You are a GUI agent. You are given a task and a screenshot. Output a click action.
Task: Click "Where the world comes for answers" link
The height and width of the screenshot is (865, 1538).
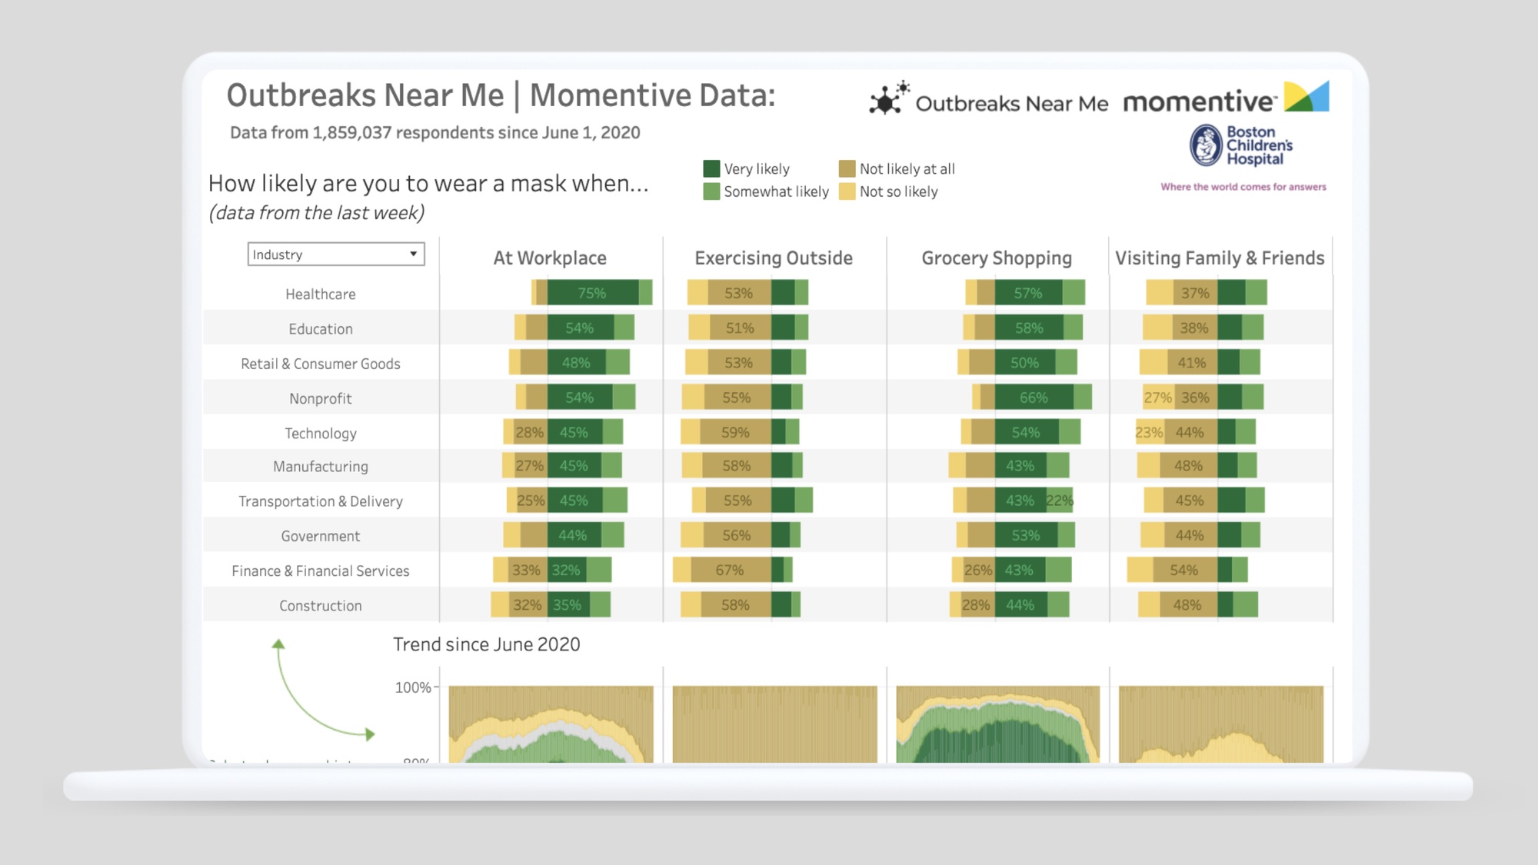1243,187
